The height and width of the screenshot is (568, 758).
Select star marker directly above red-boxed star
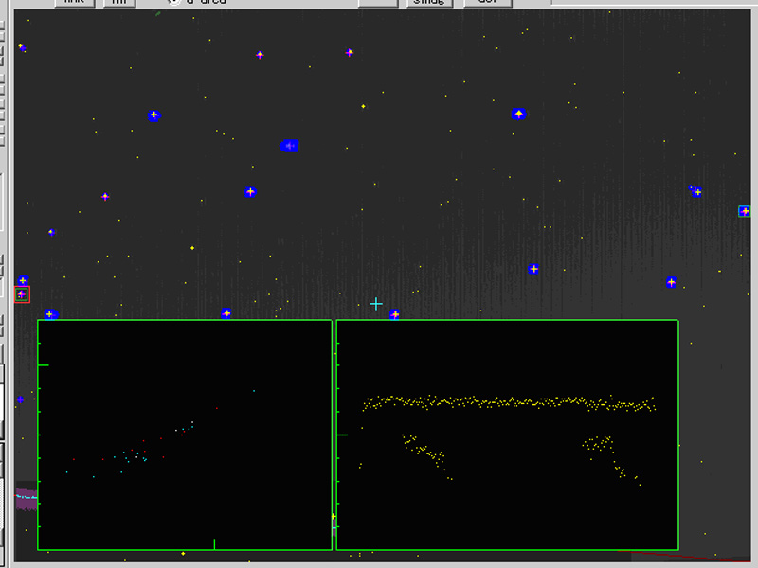[23, 280]
